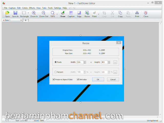This screenshot has height=123, width=164.
Task: Click vertical scrollbar up arrow
Action: (x=160, y=24)
